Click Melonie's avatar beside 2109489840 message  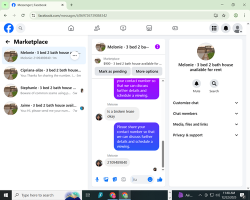coord(99,163)
